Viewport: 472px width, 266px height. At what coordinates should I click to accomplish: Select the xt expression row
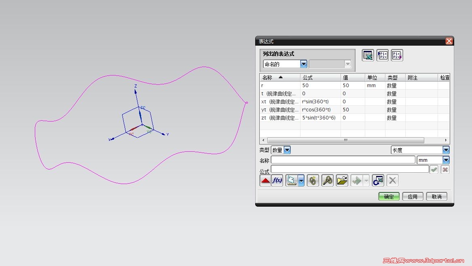(355, 102)
